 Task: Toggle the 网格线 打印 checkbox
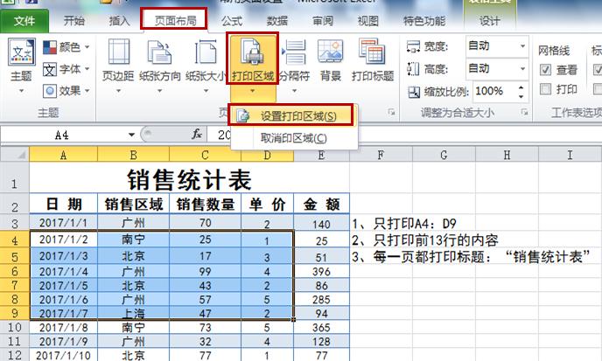[x=545, y=89]
